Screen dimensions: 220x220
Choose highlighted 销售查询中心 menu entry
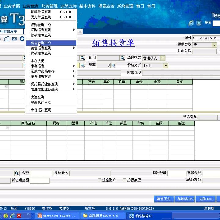(51, 43)
